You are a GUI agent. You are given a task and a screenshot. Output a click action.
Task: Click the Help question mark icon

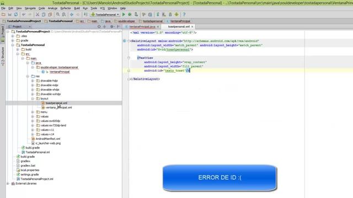184,15
